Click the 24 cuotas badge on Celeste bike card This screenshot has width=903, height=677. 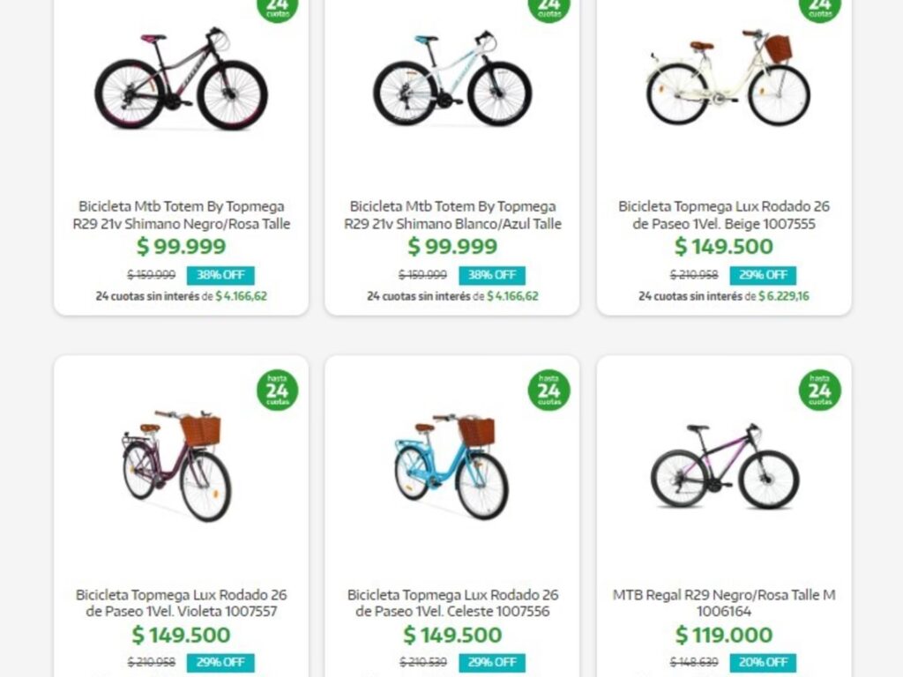pos(549,390)
